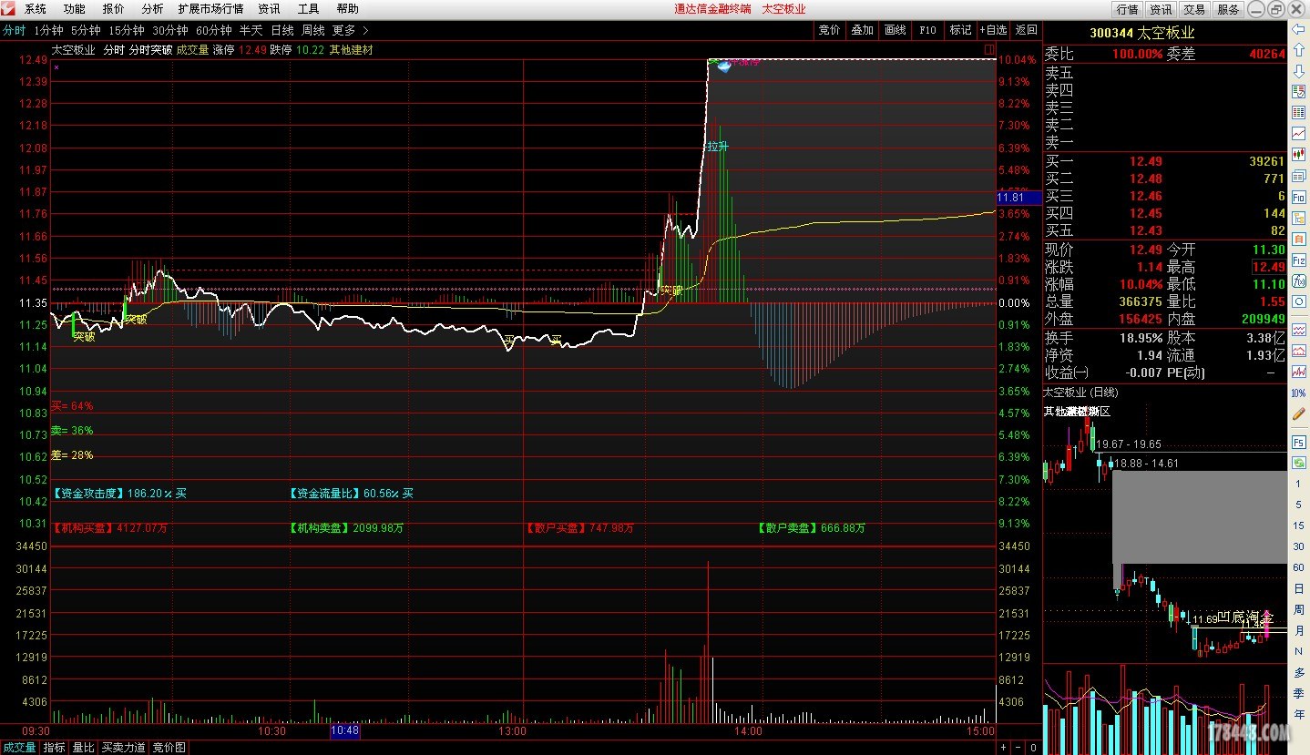Image resolution: width=1310 pixels, height=755 pixels.
Task: Click the F10 button above chart
Action: tap(927, 30)
